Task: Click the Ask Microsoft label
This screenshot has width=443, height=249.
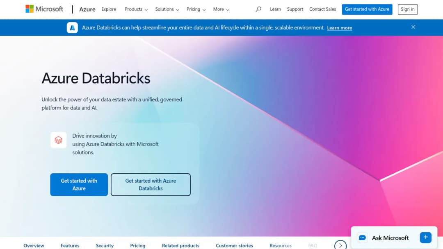Action: tap(390, 238)
